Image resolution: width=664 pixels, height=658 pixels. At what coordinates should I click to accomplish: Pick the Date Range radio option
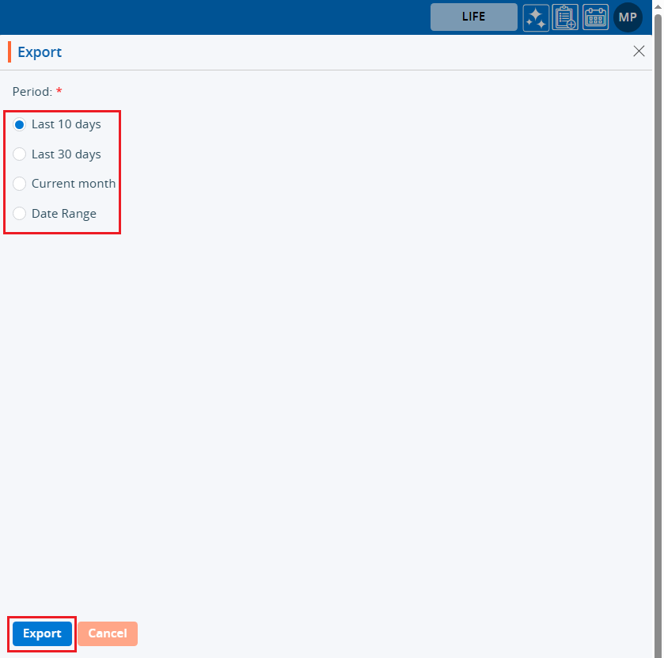pyautogui.click(x=20, y=214)
